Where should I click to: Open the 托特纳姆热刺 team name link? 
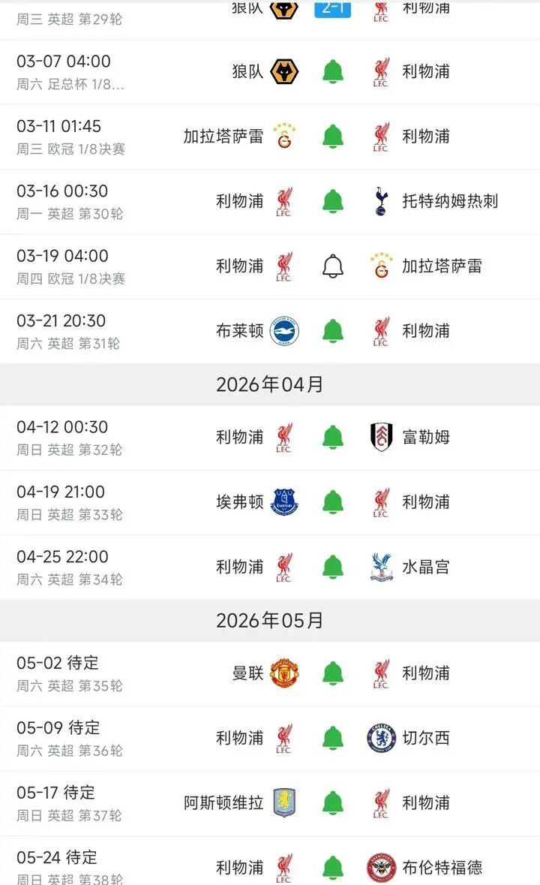pos(450,201)
